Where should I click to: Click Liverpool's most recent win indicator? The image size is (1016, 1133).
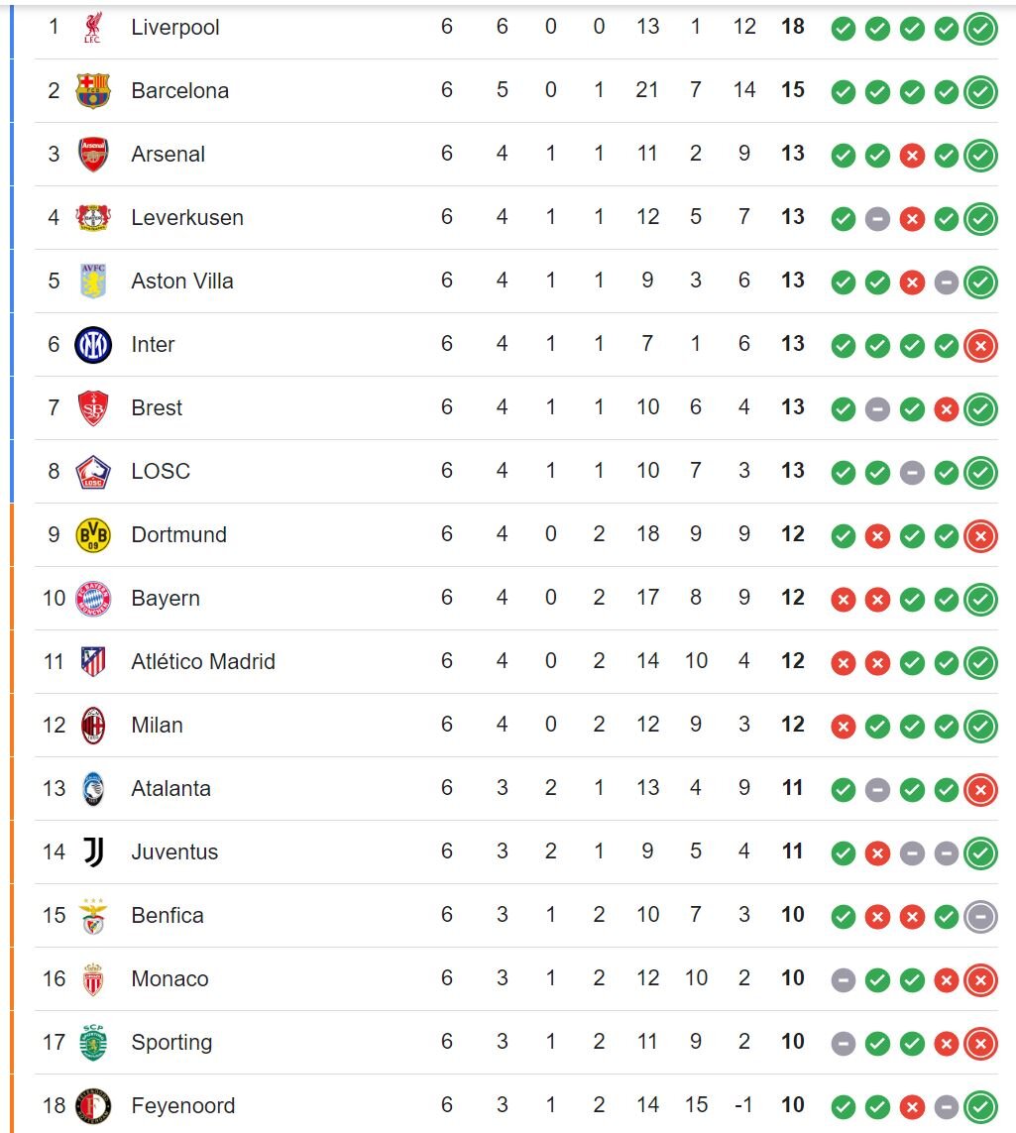tap(980, 29)
